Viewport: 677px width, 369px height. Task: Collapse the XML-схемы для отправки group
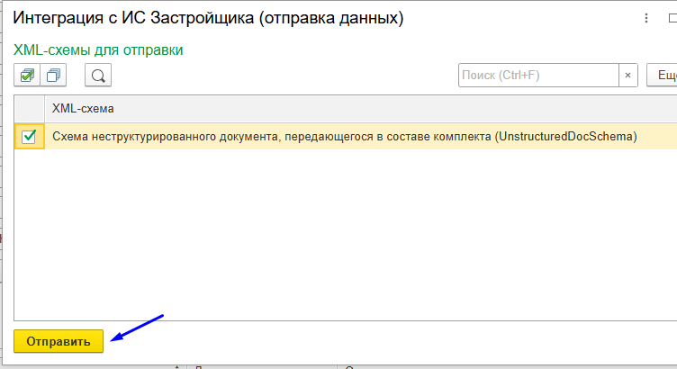(x=99, y=50)
